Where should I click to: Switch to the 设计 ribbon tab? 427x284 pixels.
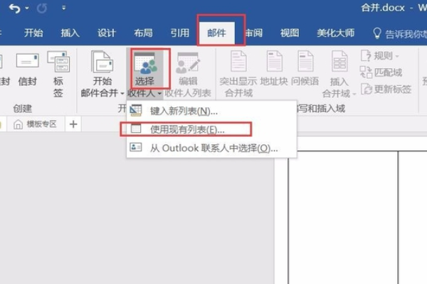[107, 33]
